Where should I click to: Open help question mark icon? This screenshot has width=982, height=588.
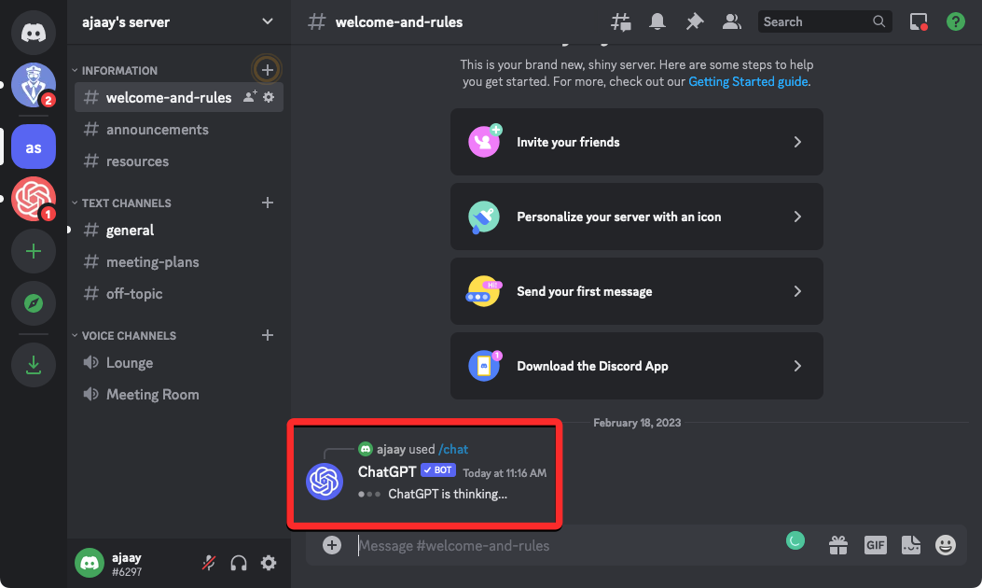(x=955, y=22)
